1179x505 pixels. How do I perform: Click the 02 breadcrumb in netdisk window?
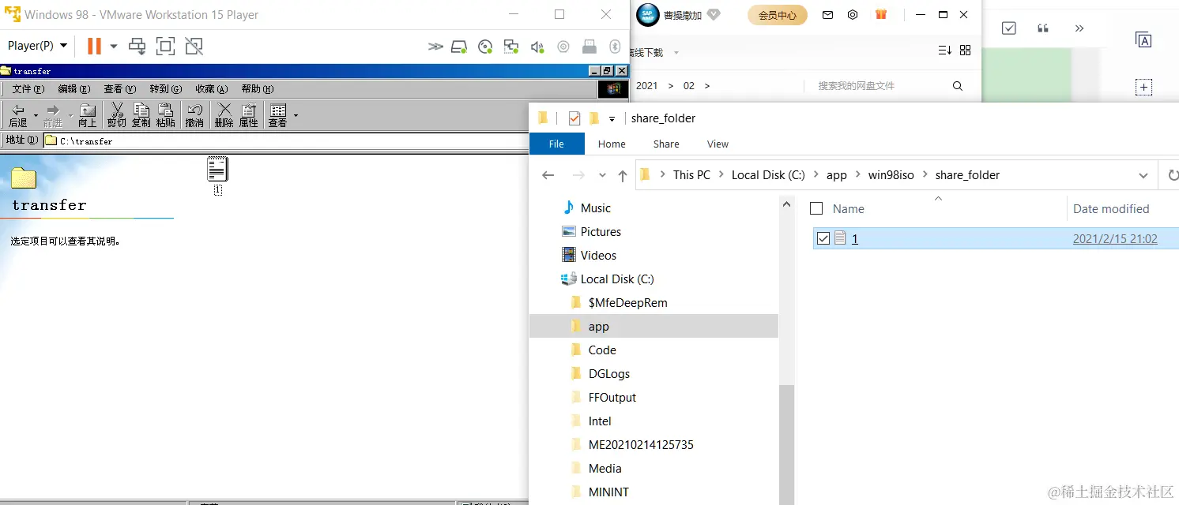pyautogui.click(x=689, y=85)
